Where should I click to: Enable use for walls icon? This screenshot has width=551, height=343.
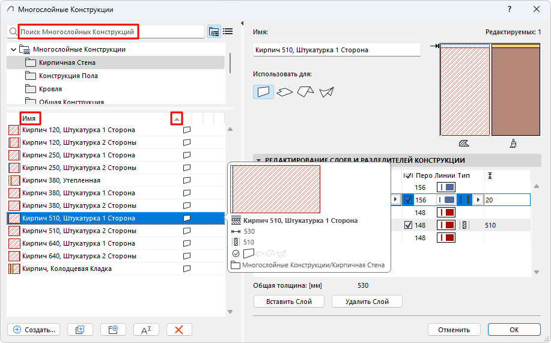click(x=263, y=92)
